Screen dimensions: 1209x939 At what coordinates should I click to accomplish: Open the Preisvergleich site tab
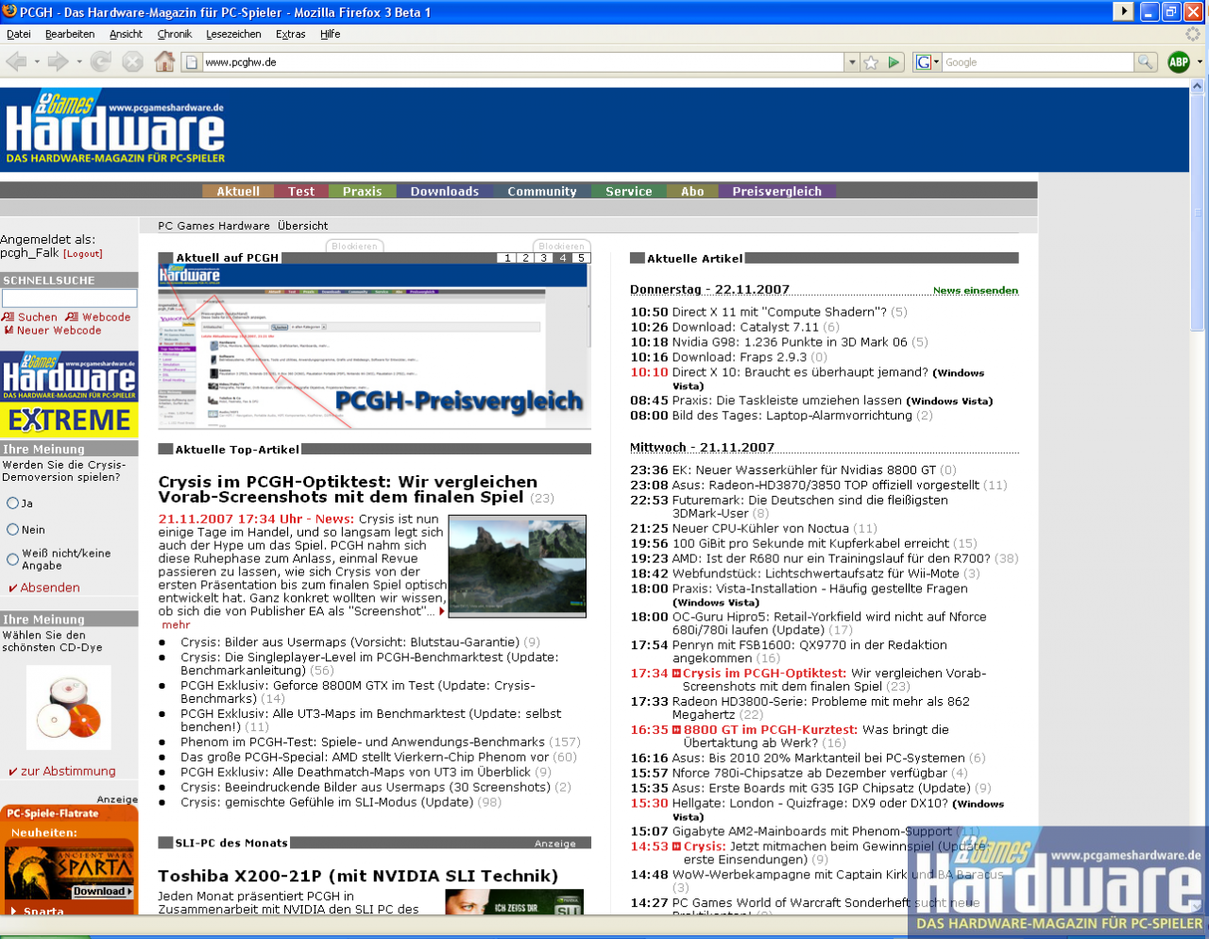click(x=777, y=191)
